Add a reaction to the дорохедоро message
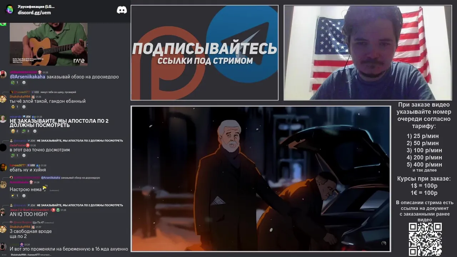This screenshot has width=457, height=257. (x=24, y=82)
